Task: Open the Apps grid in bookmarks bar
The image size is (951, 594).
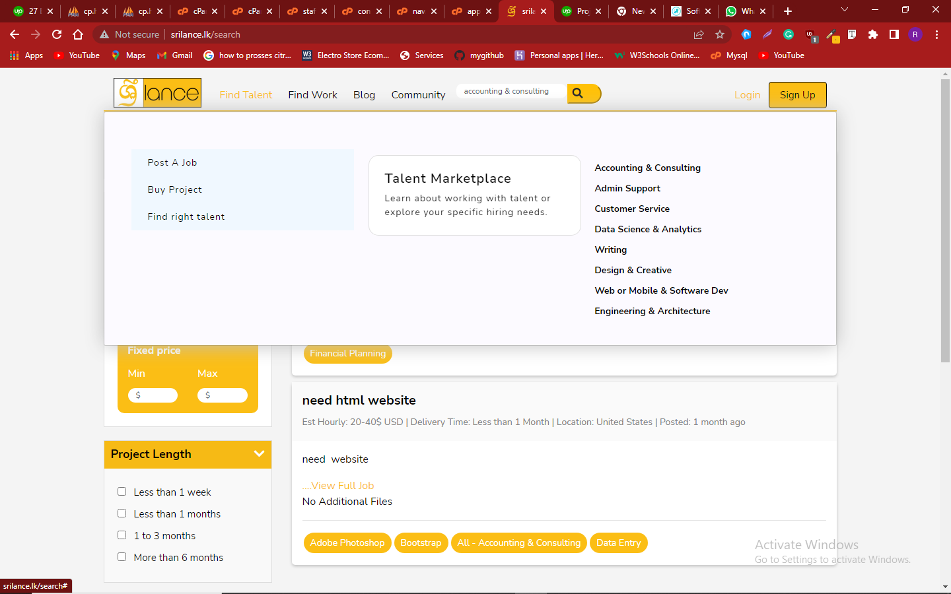Action: click(x=26, y=55)
